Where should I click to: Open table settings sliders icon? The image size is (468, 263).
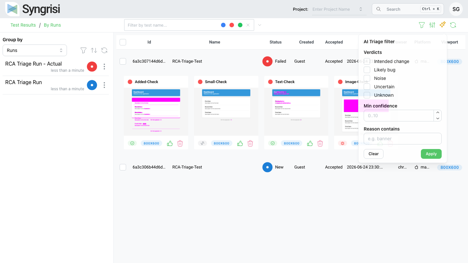(x=432, y=25)
